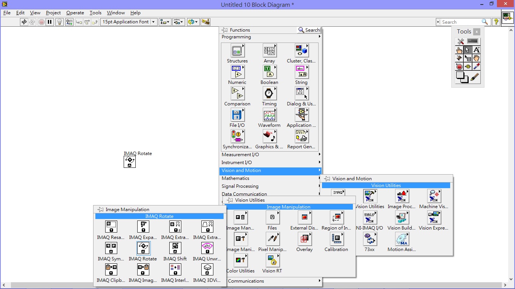515x289 pixels.
Task: Click Search button in Functions palette
Action: coord(309,30)
